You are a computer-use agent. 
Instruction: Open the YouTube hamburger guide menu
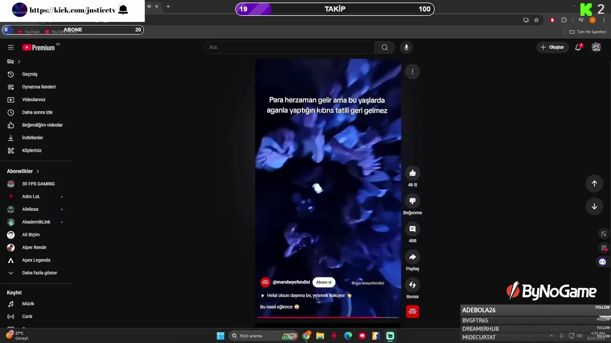(x=11, y=47)
